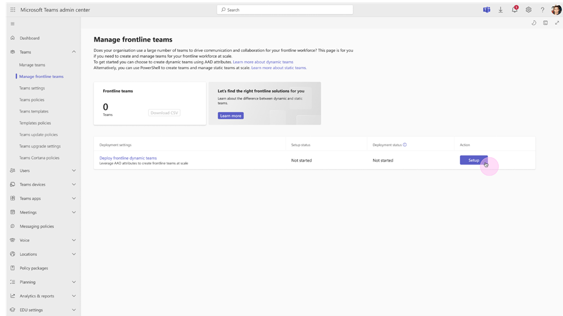The image size is (563, 316).
Task: Click Messaging policies label in sidebar
Action: [36, 226]
